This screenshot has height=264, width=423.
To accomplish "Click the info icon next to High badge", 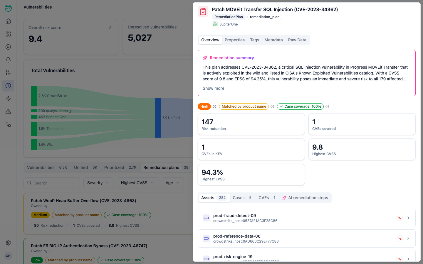I will [x=214, y=106].
